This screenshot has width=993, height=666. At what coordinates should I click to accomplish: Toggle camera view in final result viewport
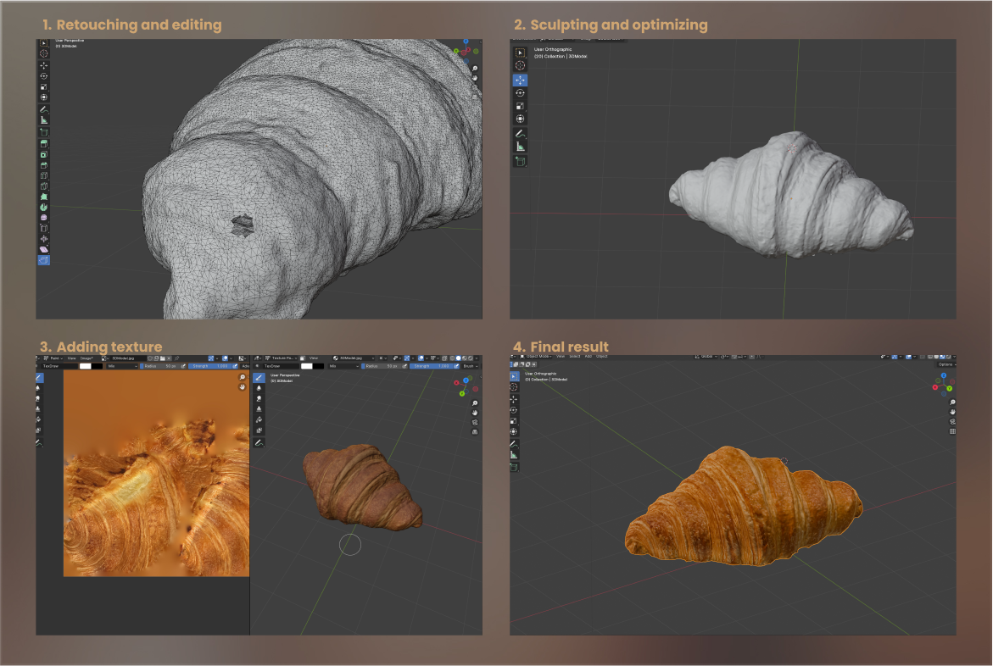tap(952, 421)
